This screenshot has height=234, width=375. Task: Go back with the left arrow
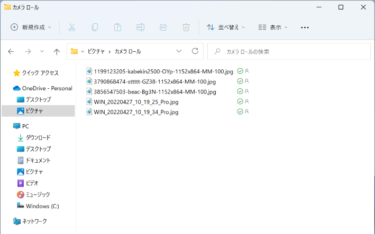[x=11, y=51]
